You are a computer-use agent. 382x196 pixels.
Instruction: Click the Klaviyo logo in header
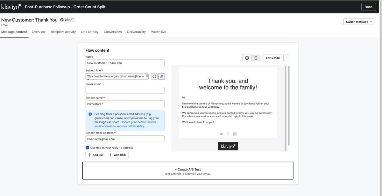pos(11,7)
